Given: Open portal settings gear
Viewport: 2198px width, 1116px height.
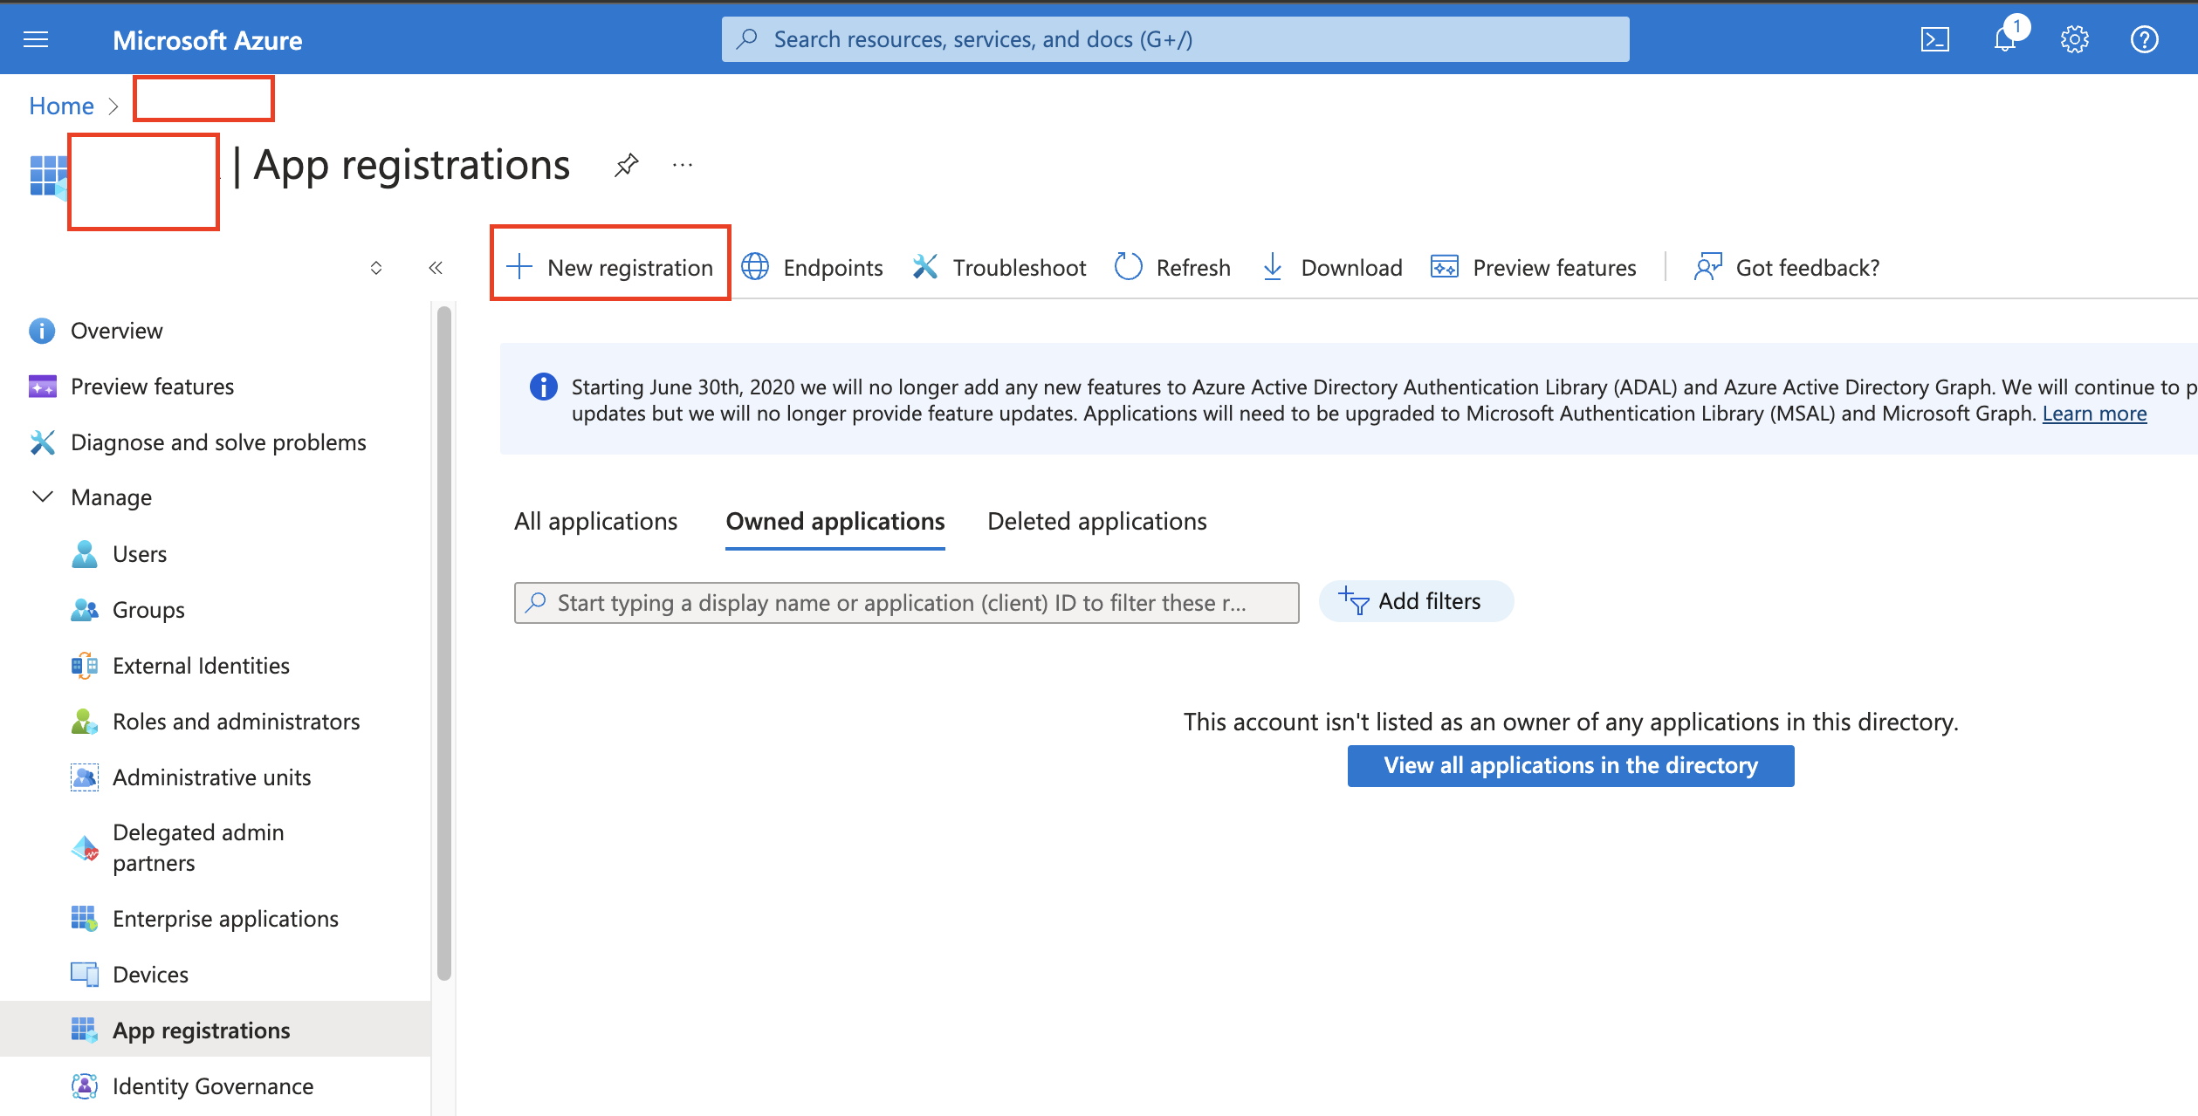Looking at the screenshot, I should click(x=2074, y=39).
